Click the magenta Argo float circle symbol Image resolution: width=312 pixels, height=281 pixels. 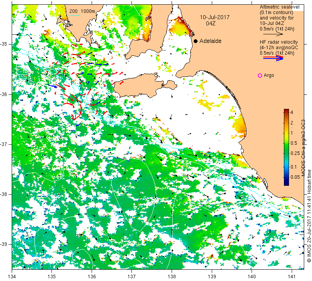click(x=260, y=75)
